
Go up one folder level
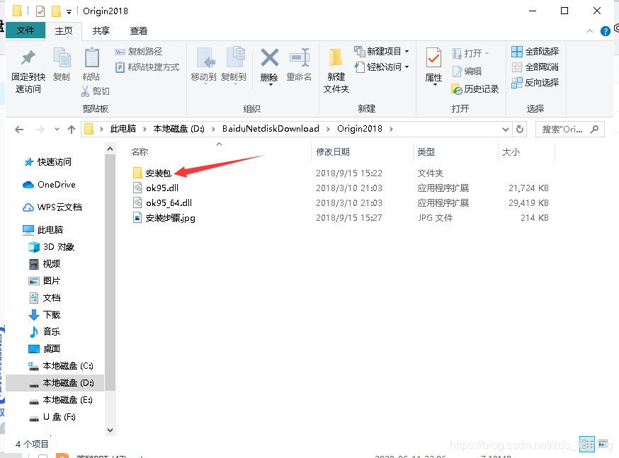pyautogui.click(x=72, y=130)
